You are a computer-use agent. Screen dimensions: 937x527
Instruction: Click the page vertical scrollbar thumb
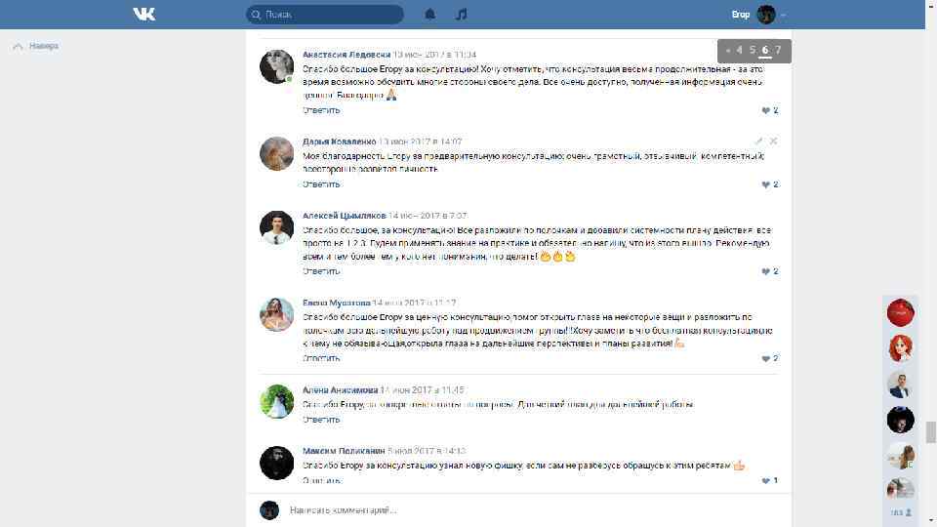click(x=930, y=432)
